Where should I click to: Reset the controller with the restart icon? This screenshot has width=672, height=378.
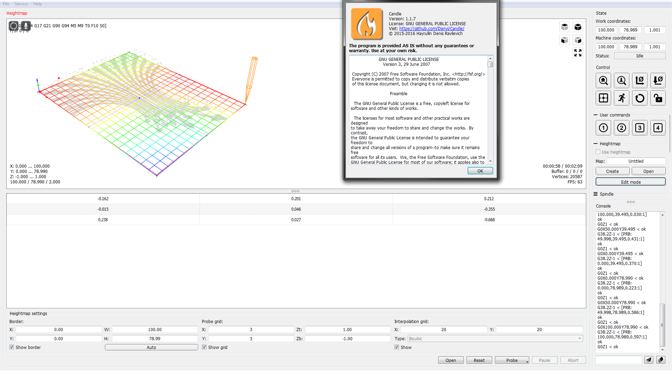[640, 98]
